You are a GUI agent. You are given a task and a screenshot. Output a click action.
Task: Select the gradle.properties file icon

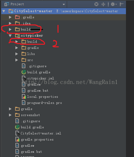point(17,139)
